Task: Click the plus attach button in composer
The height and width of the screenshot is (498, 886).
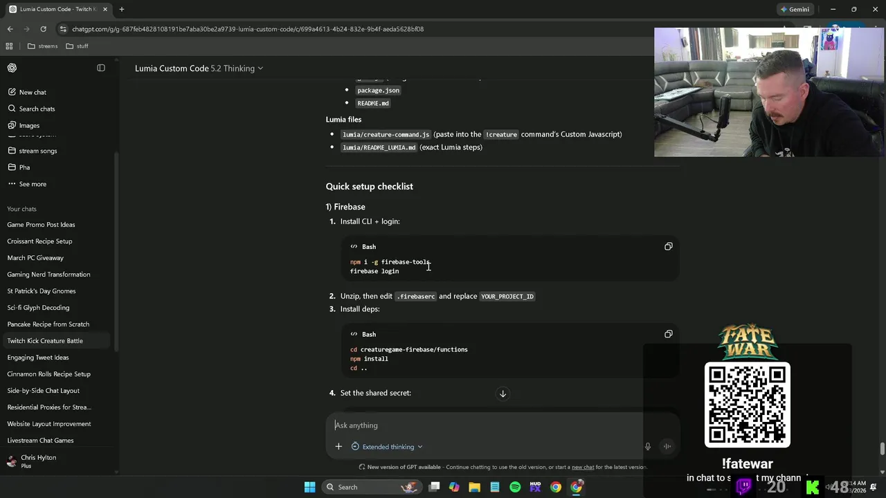Action: click(338, 447)
